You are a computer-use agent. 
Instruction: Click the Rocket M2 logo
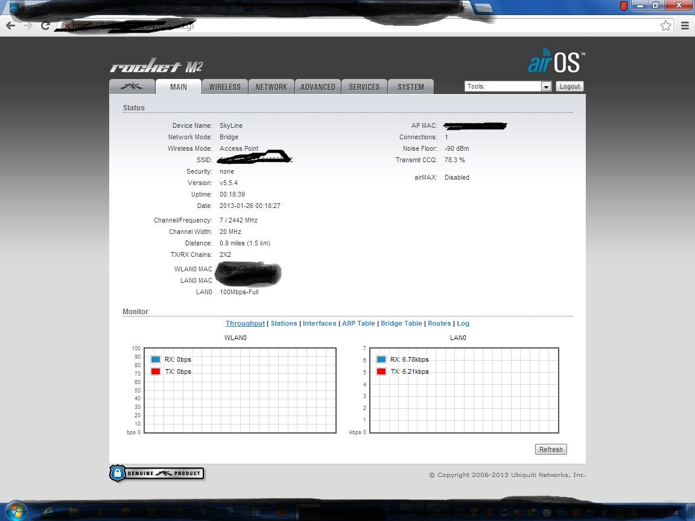pyautogui.click(x=156, y=66)
